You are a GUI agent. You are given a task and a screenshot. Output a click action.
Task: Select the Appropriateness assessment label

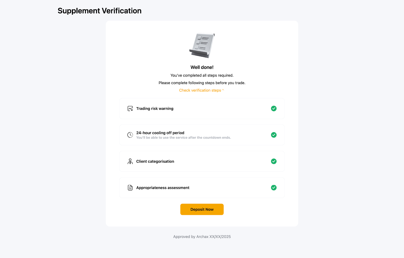[x=163, y=188]
